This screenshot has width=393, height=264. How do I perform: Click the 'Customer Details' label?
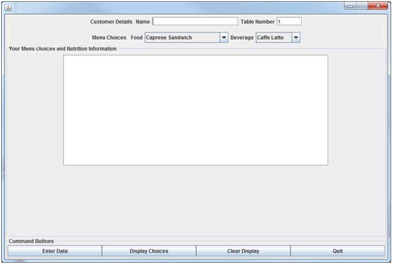click(x=111, y=22)
